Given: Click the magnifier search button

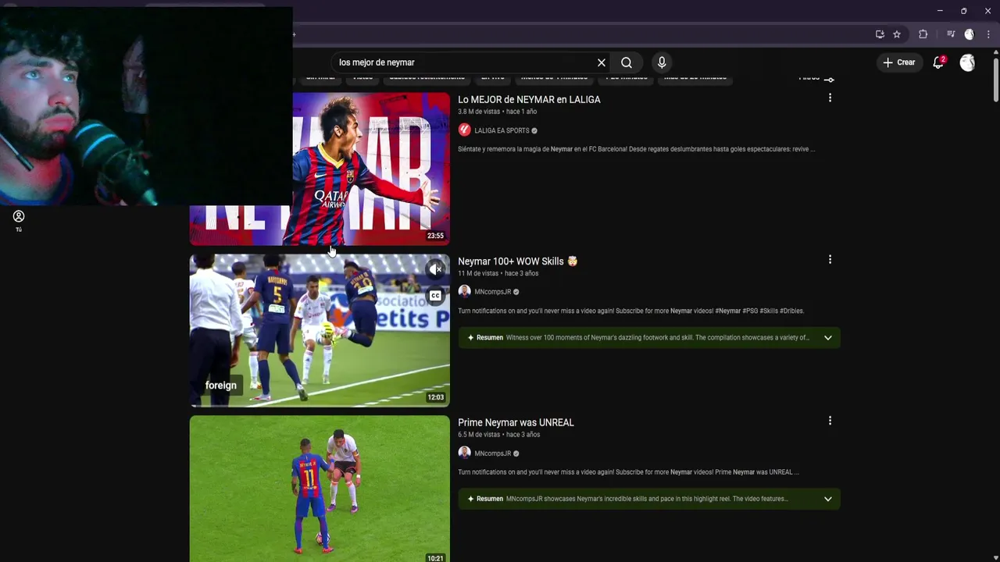Looking at the screenshot, I should pos(627,62).
